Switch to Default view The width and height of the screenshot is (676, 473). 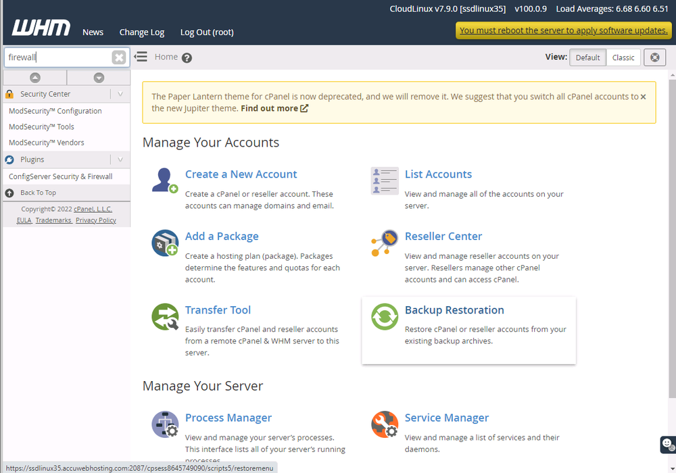click(x=587, y=57)
